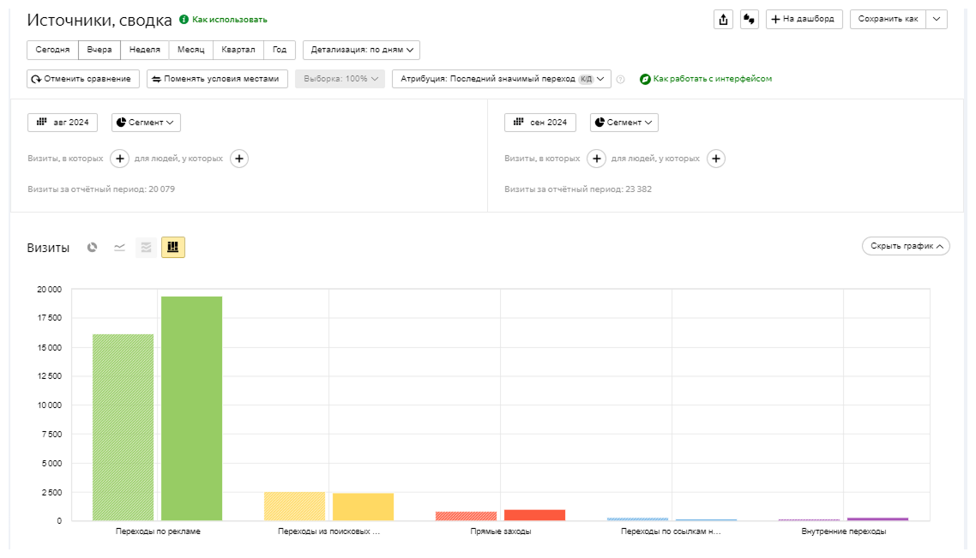
Task: Expand Сохранить как arrow menu
Action: (937, 19)
